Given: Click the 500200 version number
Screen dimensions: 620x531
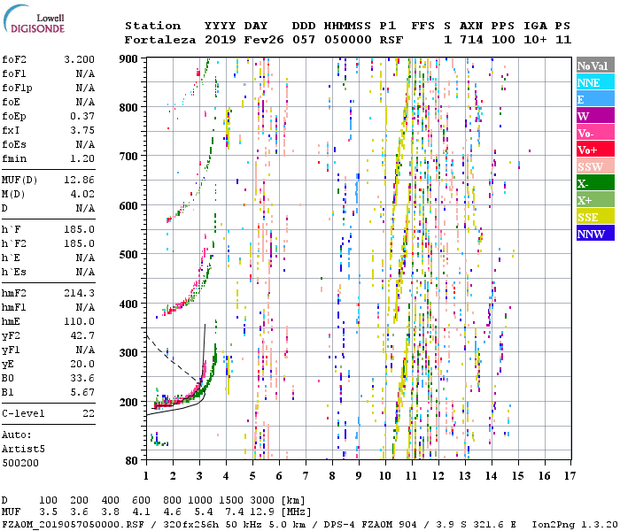Looking at the screenshot, I should (x=20, y=463).
